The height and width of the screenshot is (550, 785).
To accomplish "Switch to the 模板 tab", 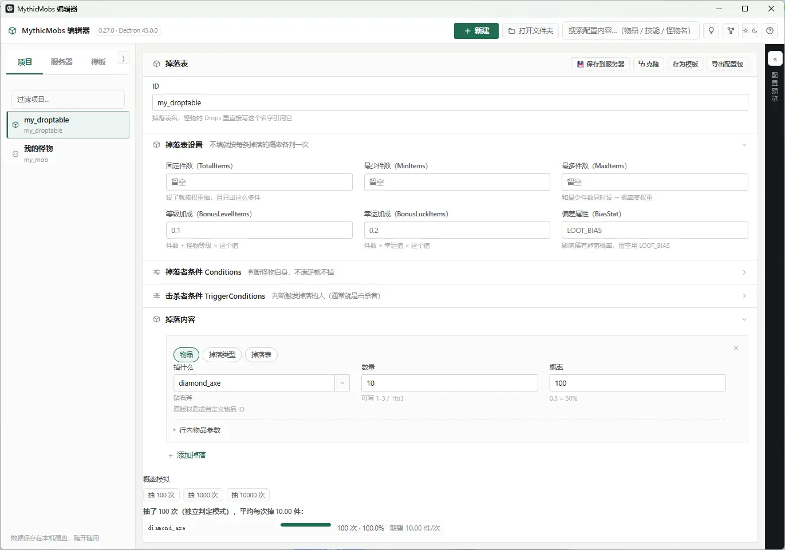I will [98, 62].
